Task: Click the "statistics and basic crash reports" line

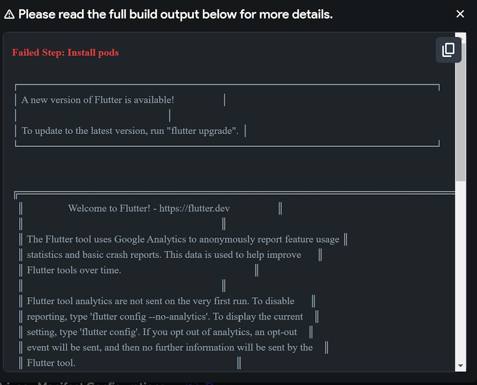Action: click(x=164, y=255)
